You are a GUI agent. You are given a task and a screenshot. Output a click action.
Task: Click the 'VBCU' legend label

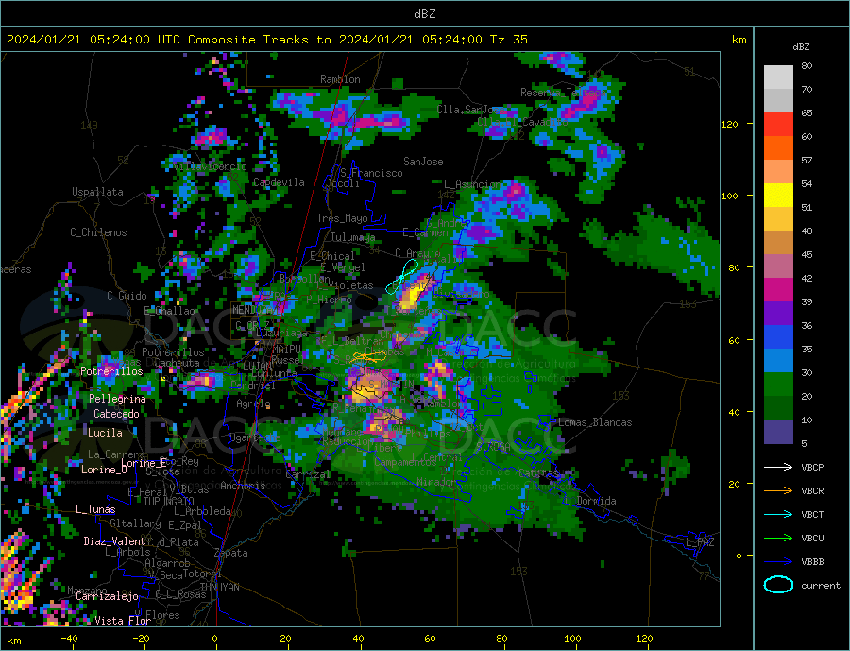812,539
